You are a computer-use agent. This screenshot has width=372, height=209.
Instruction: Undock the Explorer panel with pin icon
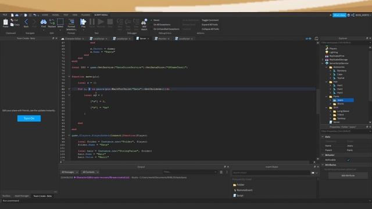[367, 38]
